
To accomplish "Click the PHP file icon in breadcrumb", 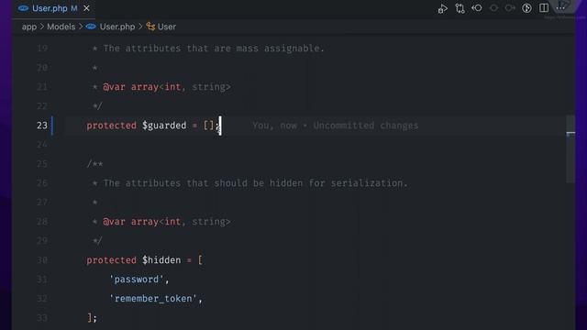I will pos(91,27).
